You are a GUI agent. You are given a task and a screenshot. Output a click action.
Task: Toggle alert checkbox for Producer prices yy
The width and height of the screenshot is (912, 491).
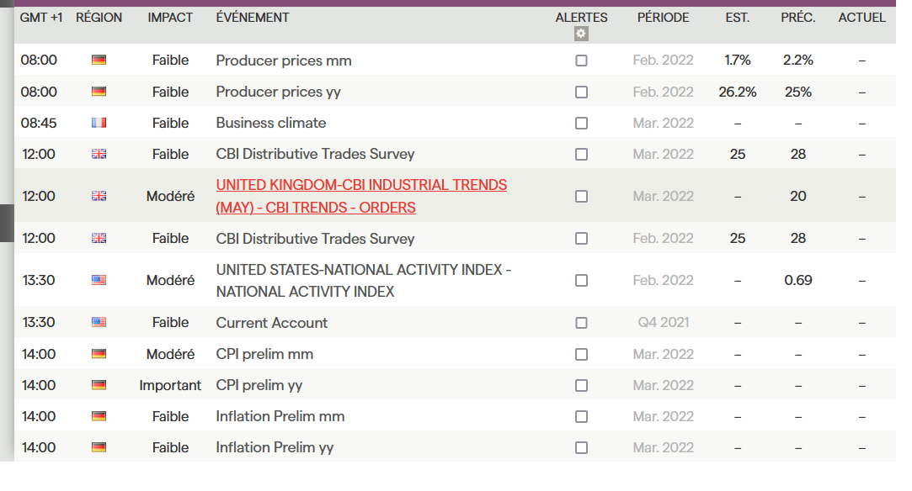coord(581,92)
